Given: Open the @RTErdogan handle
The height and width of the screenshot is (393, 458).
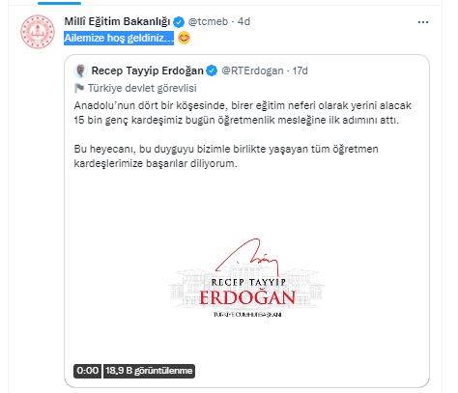Looking at the screenshot, I should pyautogui.click(x=252, y=70).
